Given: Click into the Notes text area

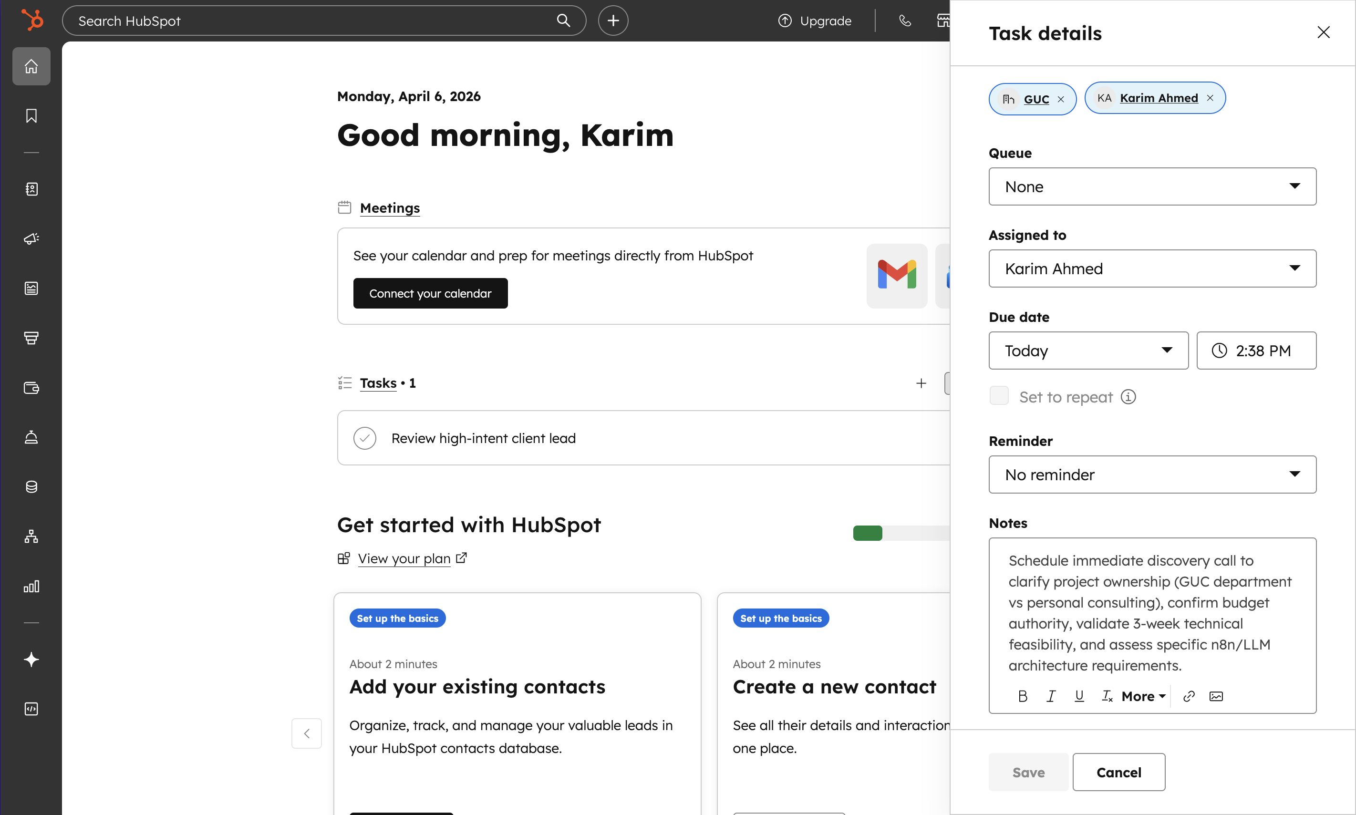Looking at the screenshot, I should pyautogui.click(x=1152, y=612).
